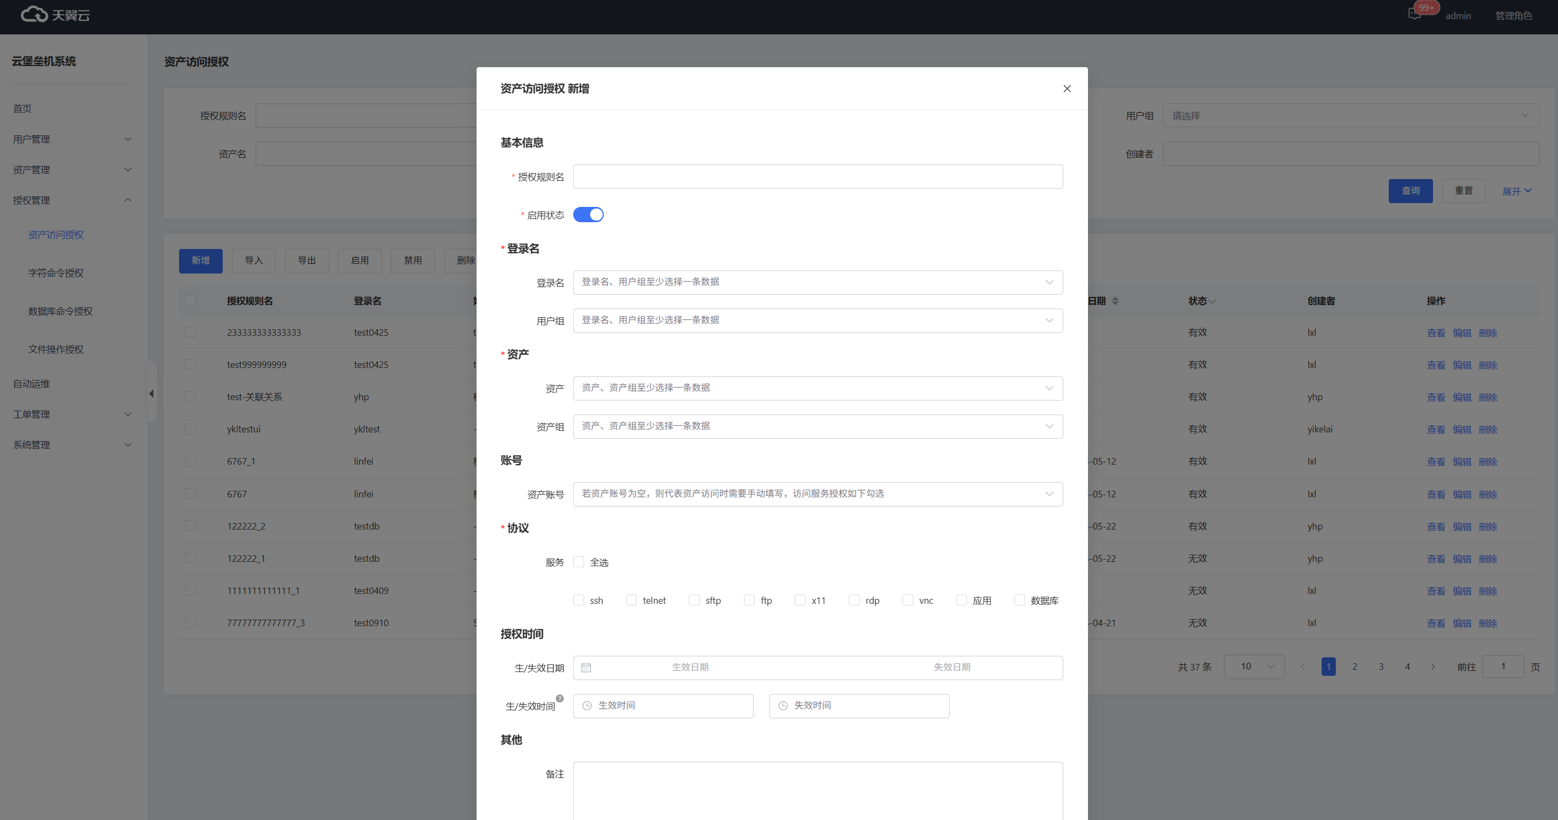Open the 资产账号 dropdown
Image resolution: width=1558 pixels, height=820 pixels.
(x=817, y=494)
